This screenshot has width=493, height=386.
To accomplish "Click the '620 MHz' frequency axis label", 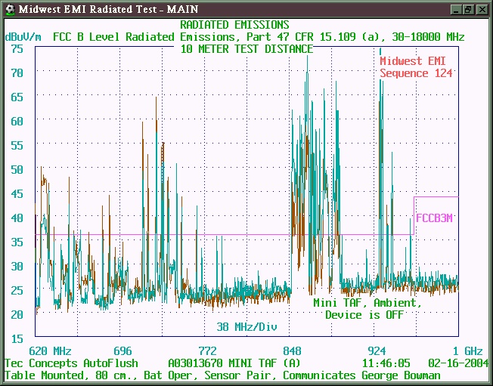I will tap(50, 351).
